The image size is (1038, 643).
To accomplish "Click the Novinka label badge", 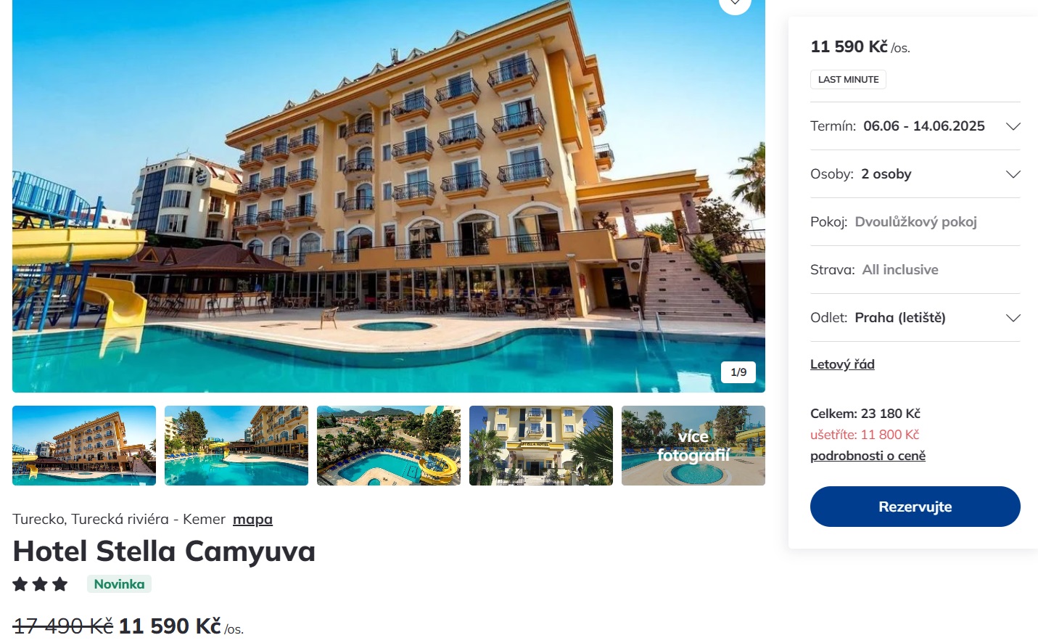I will click(x=119, y=584).
